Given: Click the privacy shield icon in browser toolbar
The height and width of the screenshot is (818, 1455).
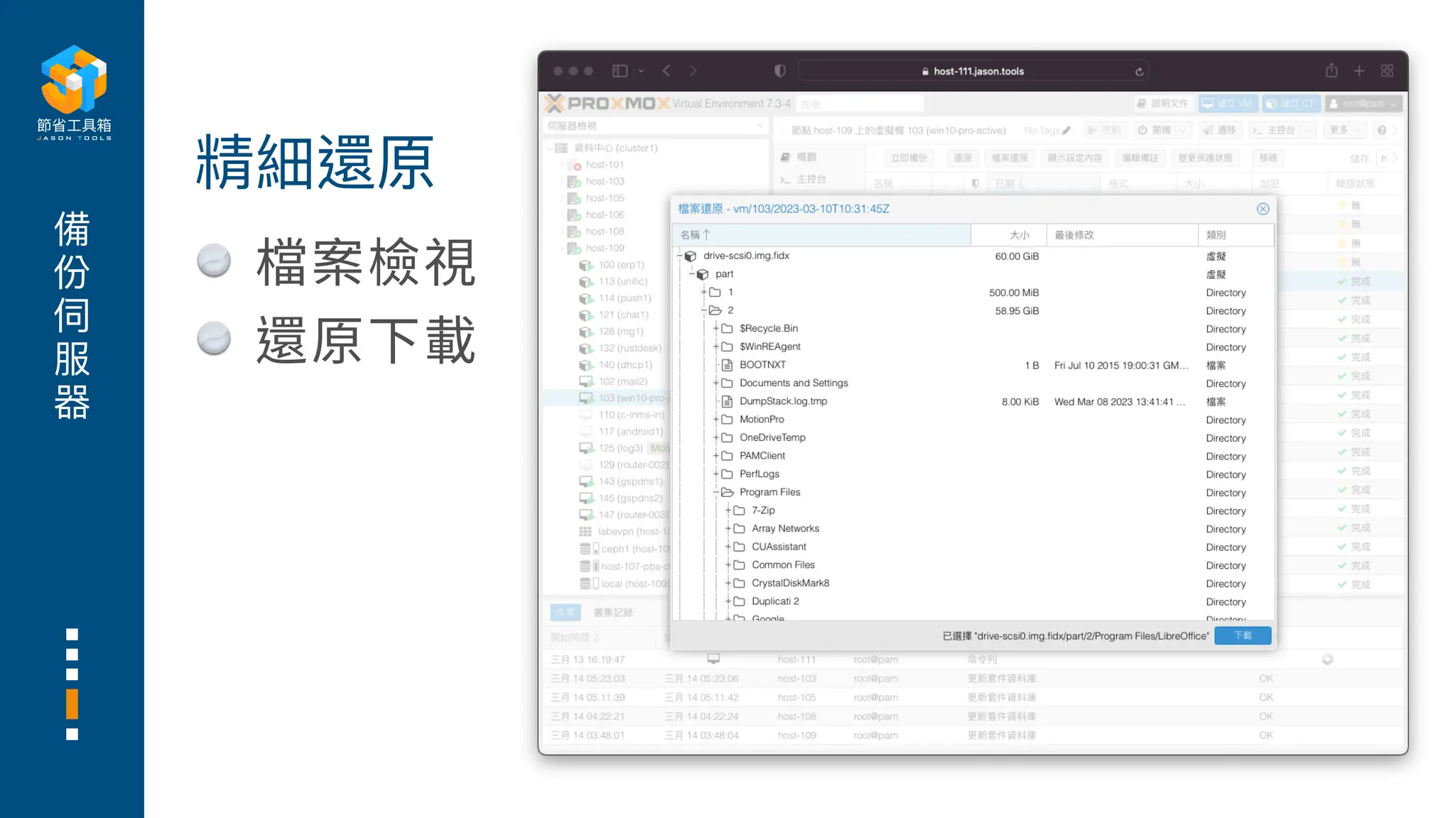Looking at the screenshot, I should click(x=780, y=71).
